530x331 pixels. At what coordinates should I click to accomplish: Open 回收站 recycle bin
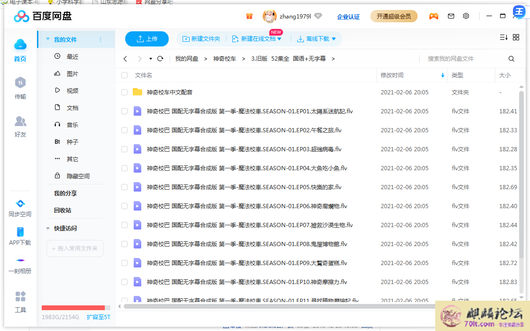pyautogui.click(x=63, y=210)
